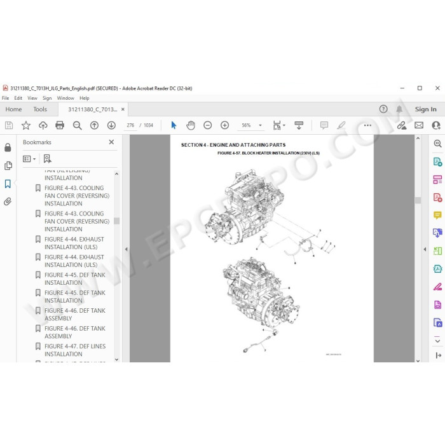
Task: Open security lock panel in sidebar
Action: (x=8, y=147)
